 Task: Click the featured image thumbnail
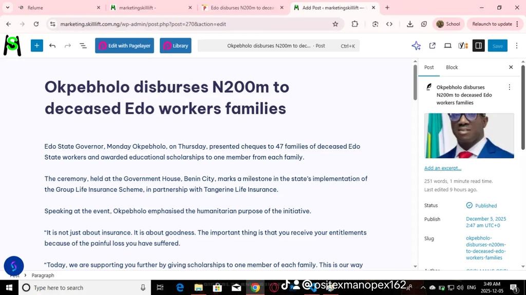pos(469,136)
